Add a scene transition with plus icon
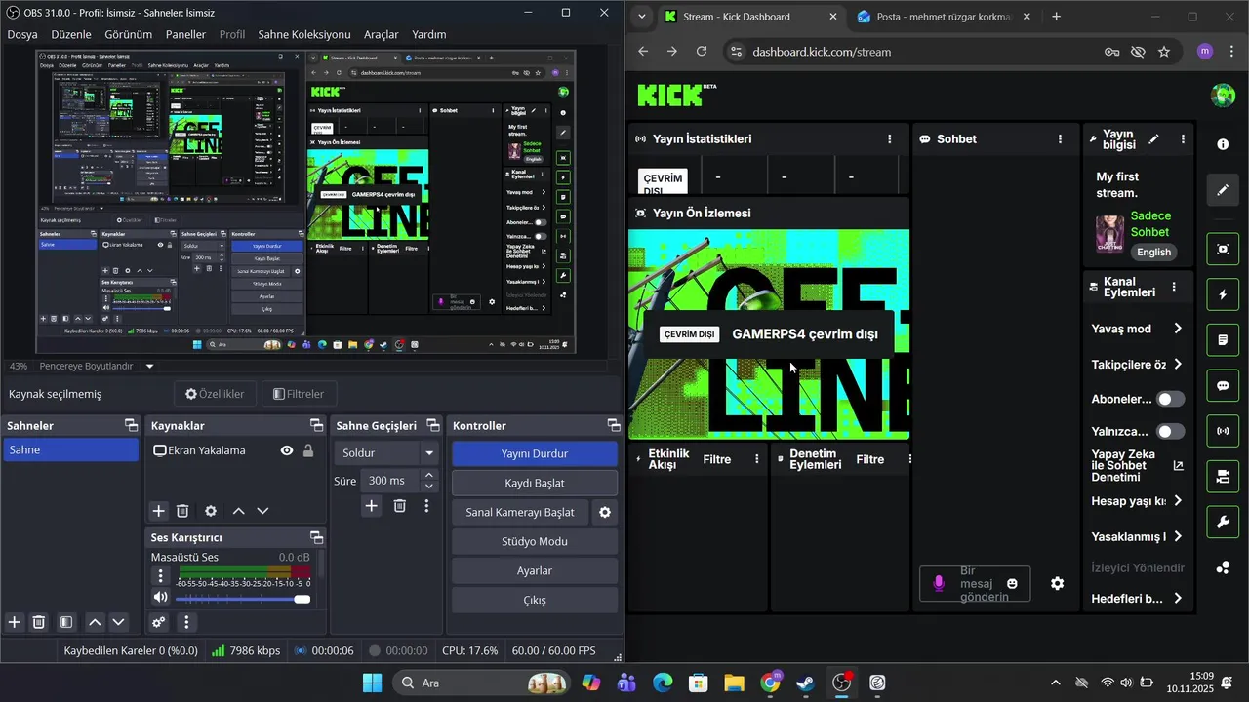This screenshot has height=702, width=1249. (x=371, y=505)
